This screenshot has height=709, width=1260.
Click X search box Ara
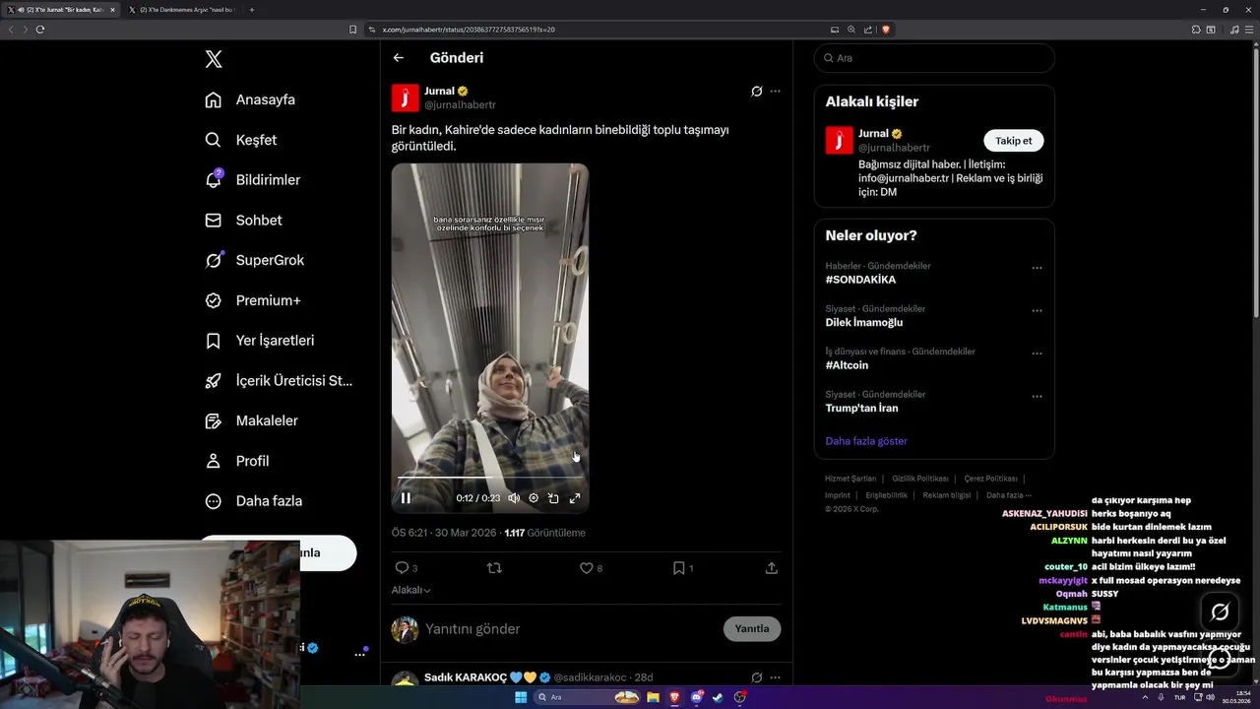pyautogui.click(x=934, y=58)
